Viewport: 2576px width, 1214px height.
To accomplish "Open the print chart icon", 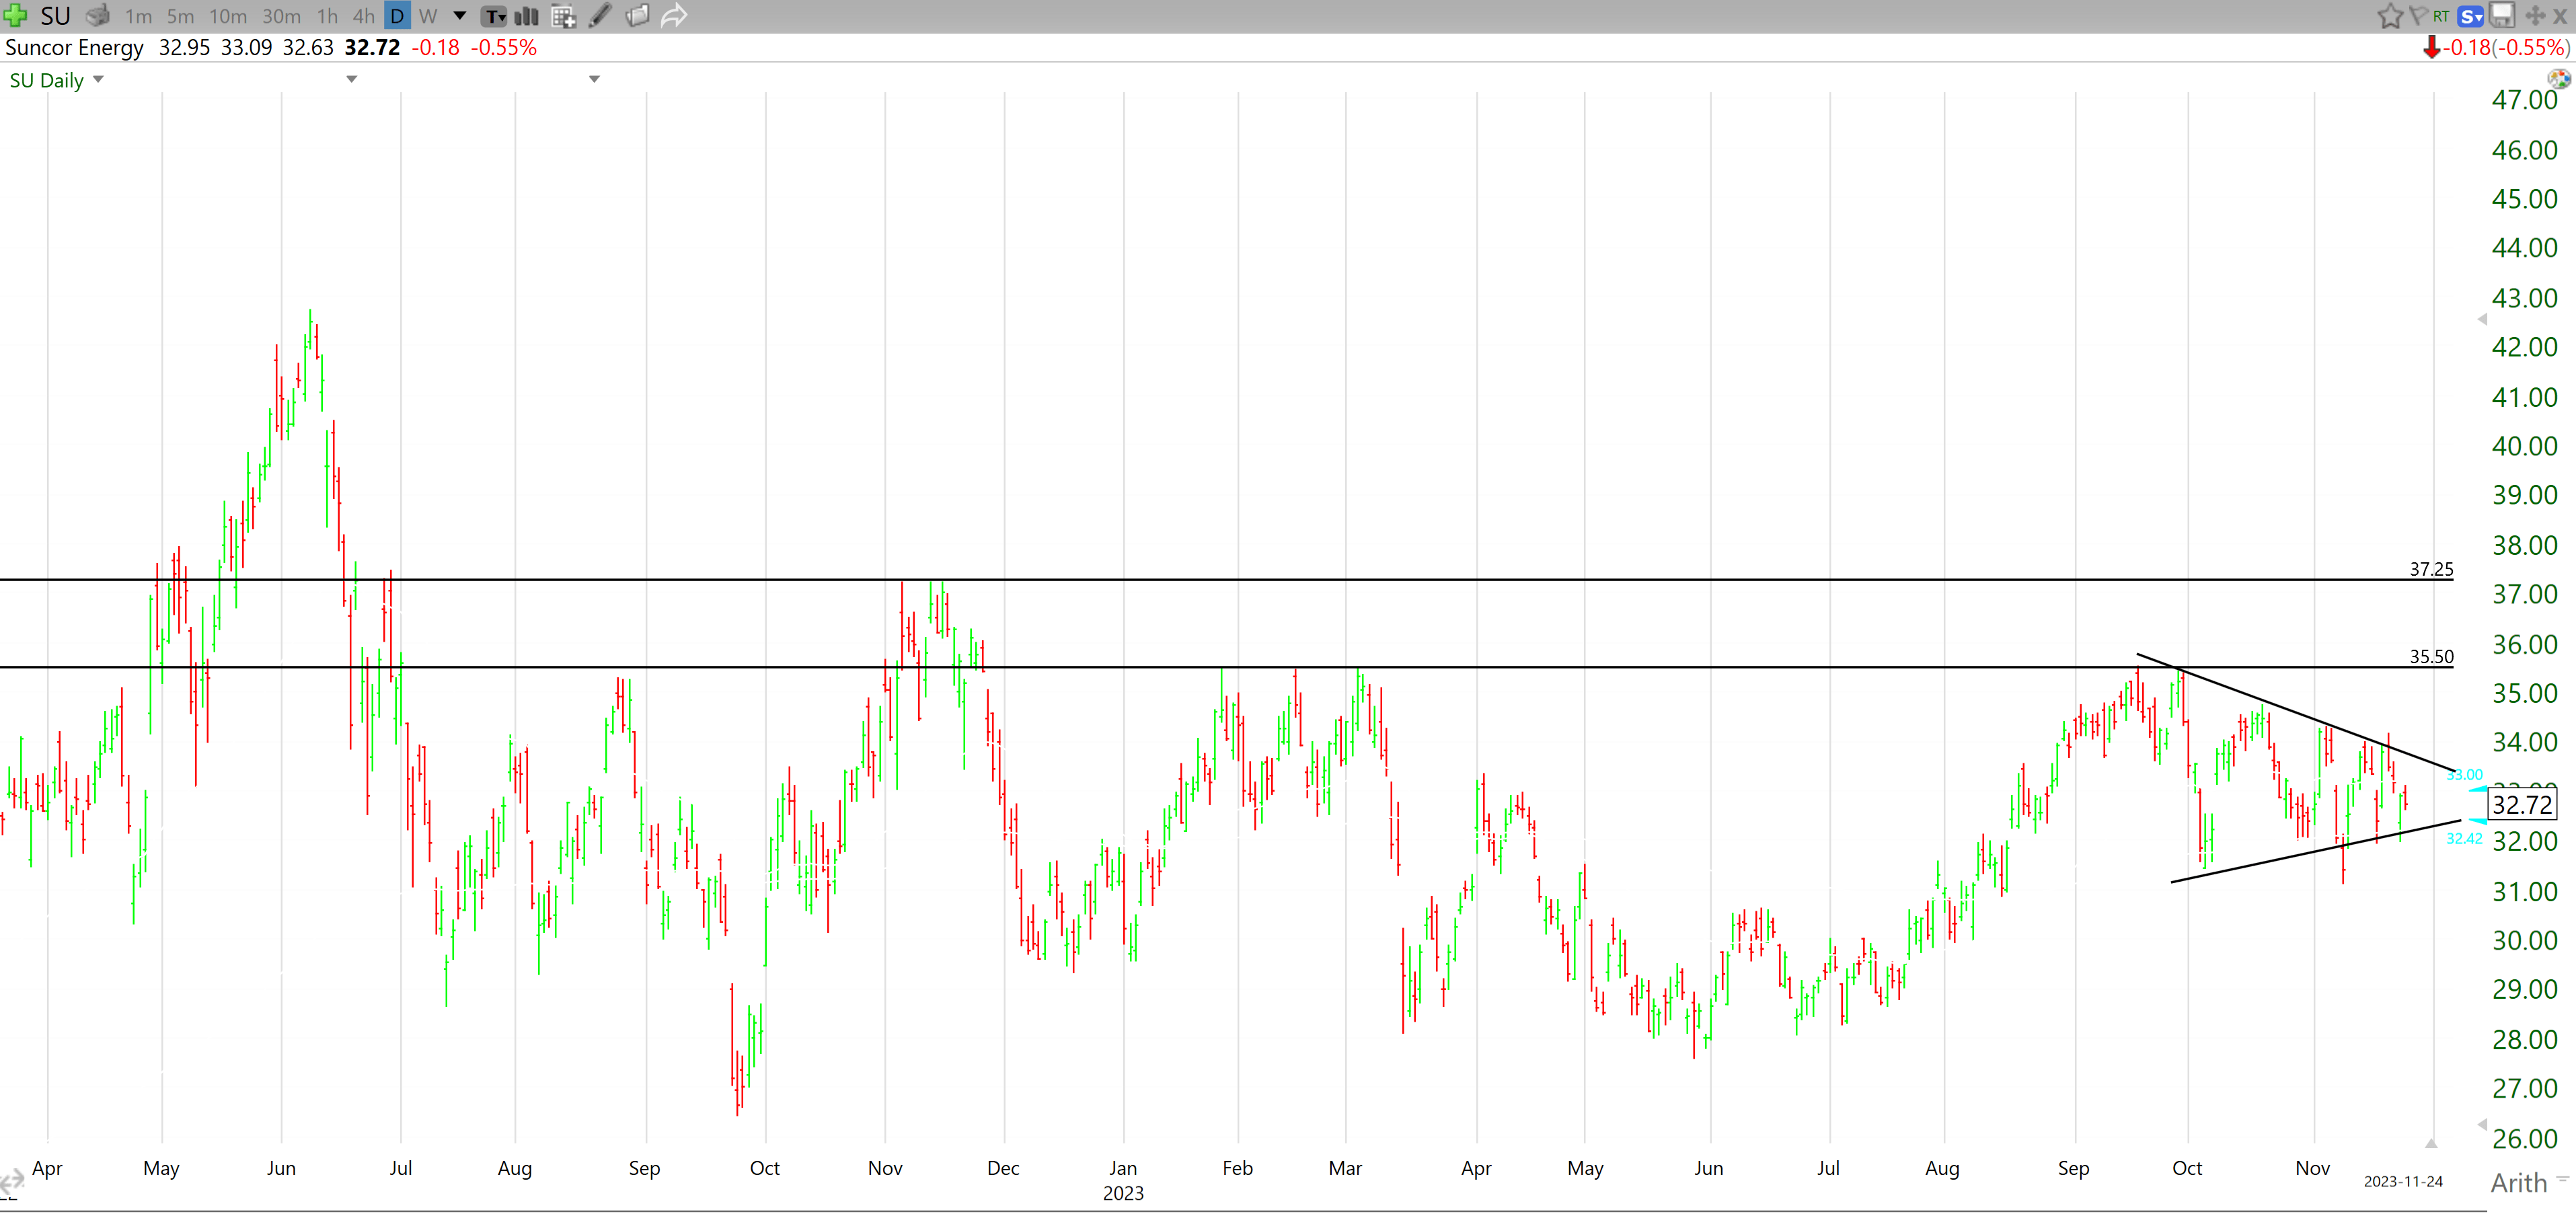I will [97, 16].
